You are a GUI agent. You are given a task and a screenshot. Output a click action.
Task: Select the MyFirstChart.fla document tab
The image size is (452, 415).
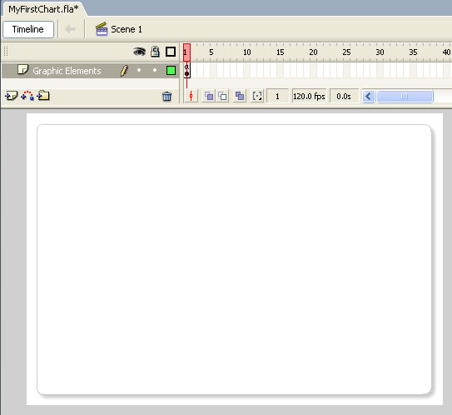[43, 9]
